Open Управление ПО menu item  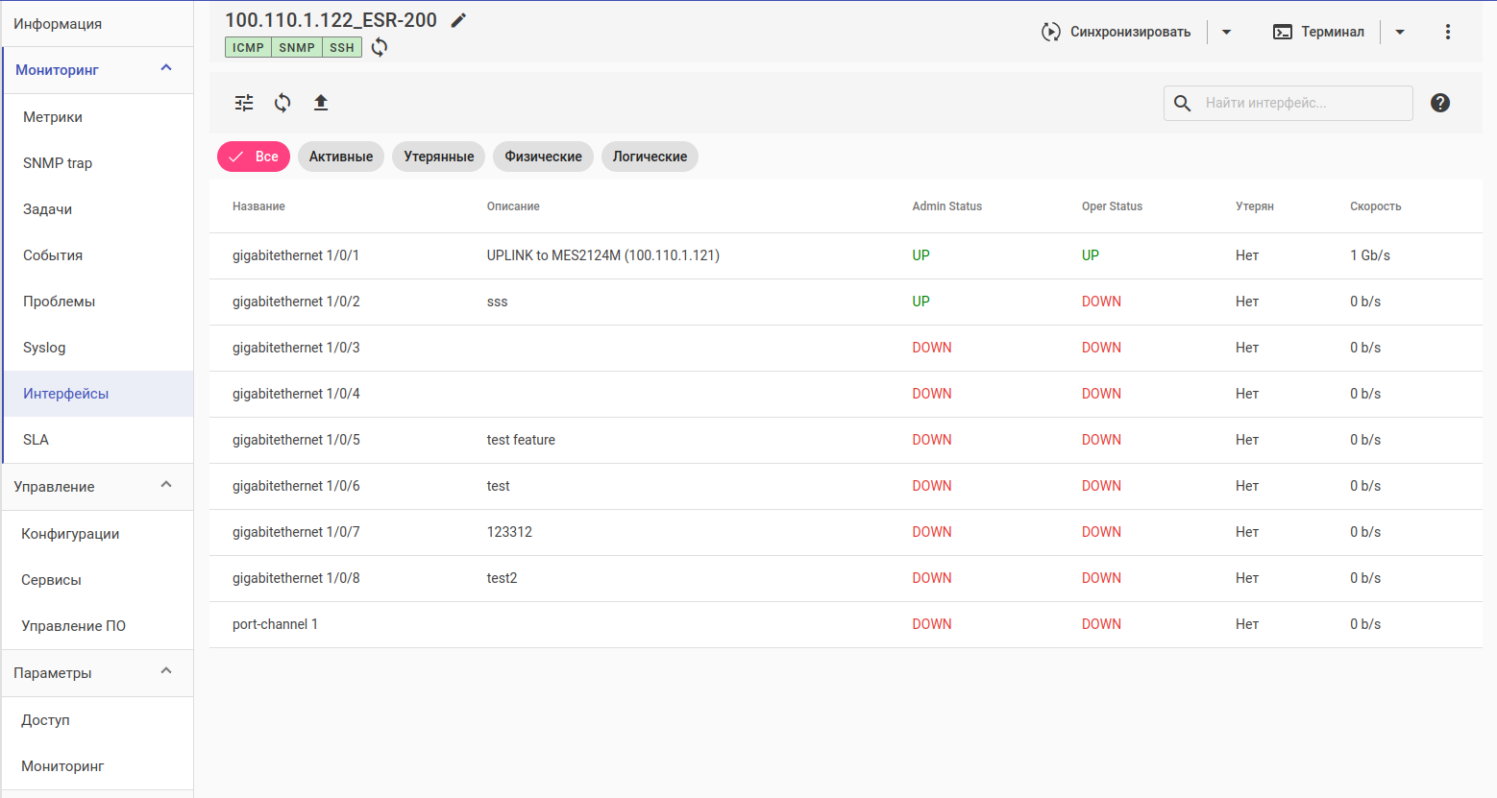[98, 626]
